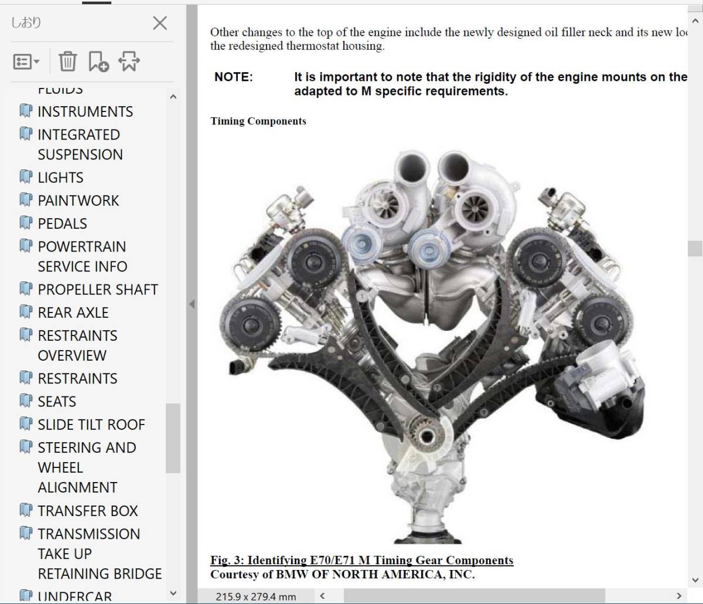Open the SLIDE TILT ROOF bookmark
The height and width of the screenshot is (604, 703).
tap(91, 425)
